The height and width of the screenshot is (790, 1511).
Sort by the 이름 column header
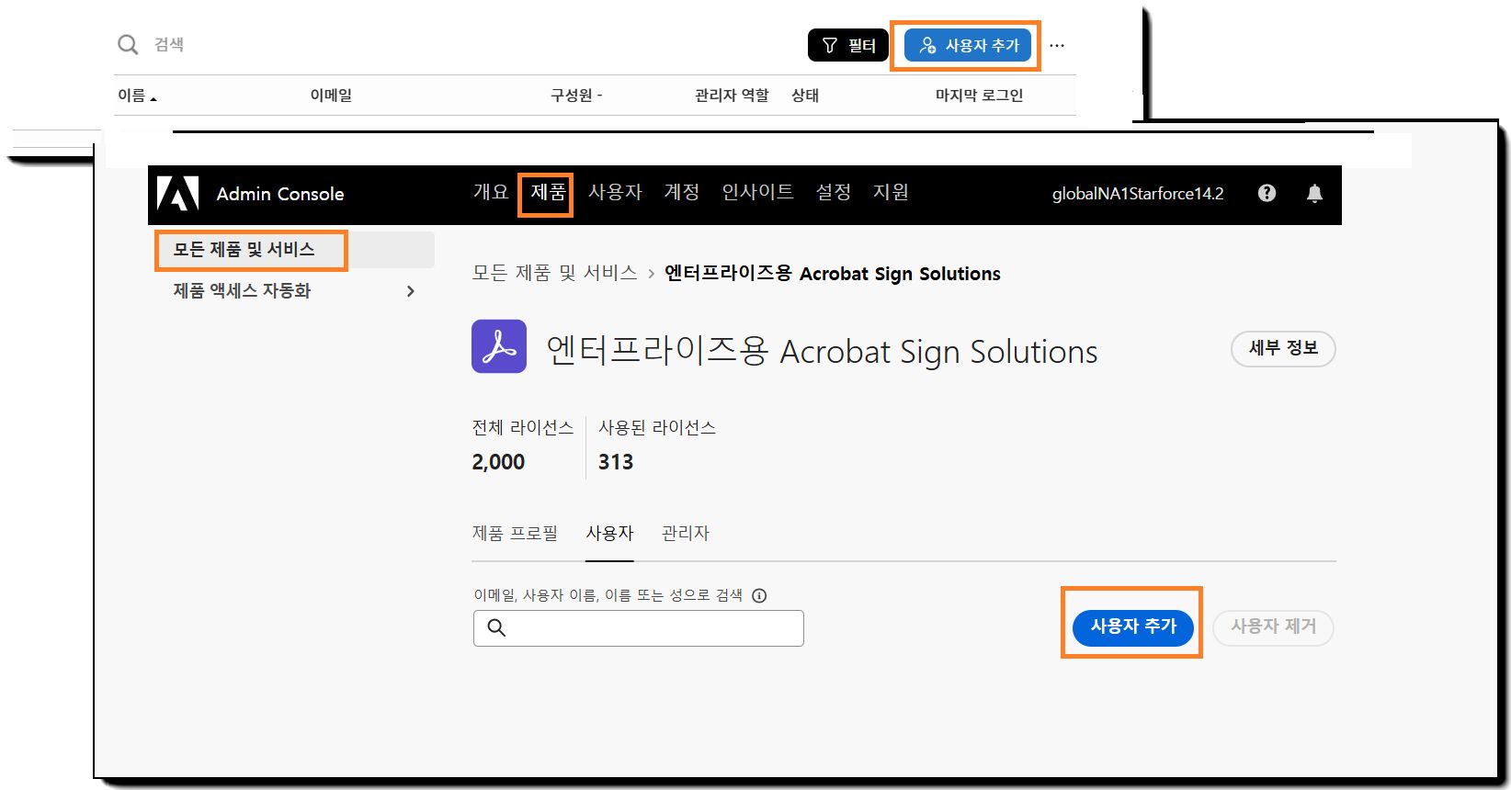coord(137,96)
